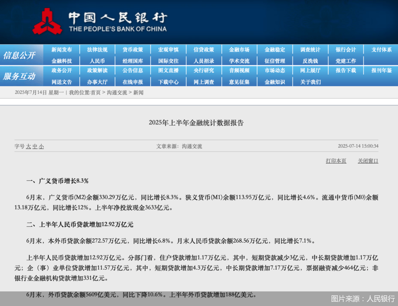
Task: Click the 人民币 menu link
Action: 97,61
